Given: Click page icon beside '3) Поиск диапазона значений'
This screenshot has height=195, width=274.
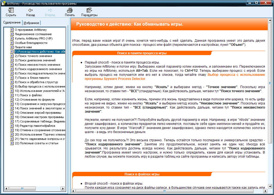Looking at the screenshot, I should [12, 60].
